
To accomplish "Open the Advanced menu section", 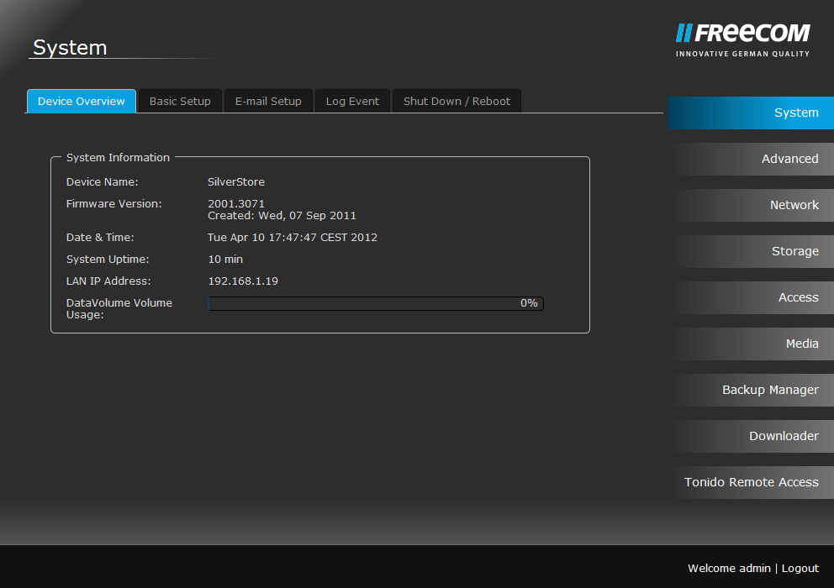I will (751, 159).
